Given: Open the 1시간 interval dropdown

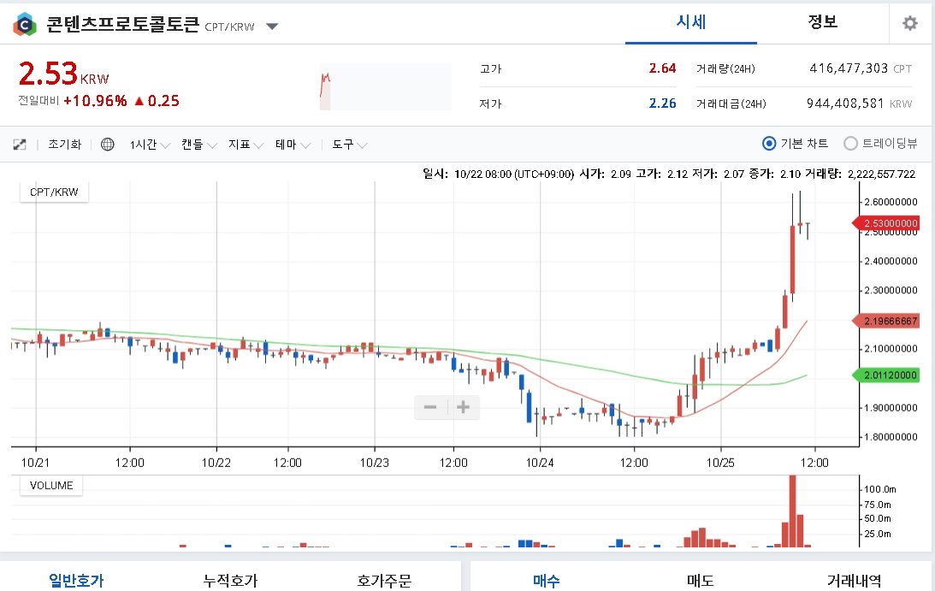Looking at the screenshot, I should pos(150,145).
